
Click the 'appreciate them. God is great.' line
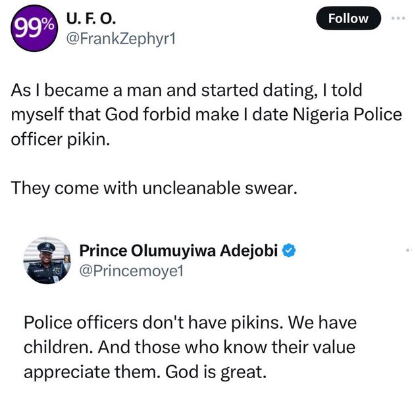pos(145,370)
